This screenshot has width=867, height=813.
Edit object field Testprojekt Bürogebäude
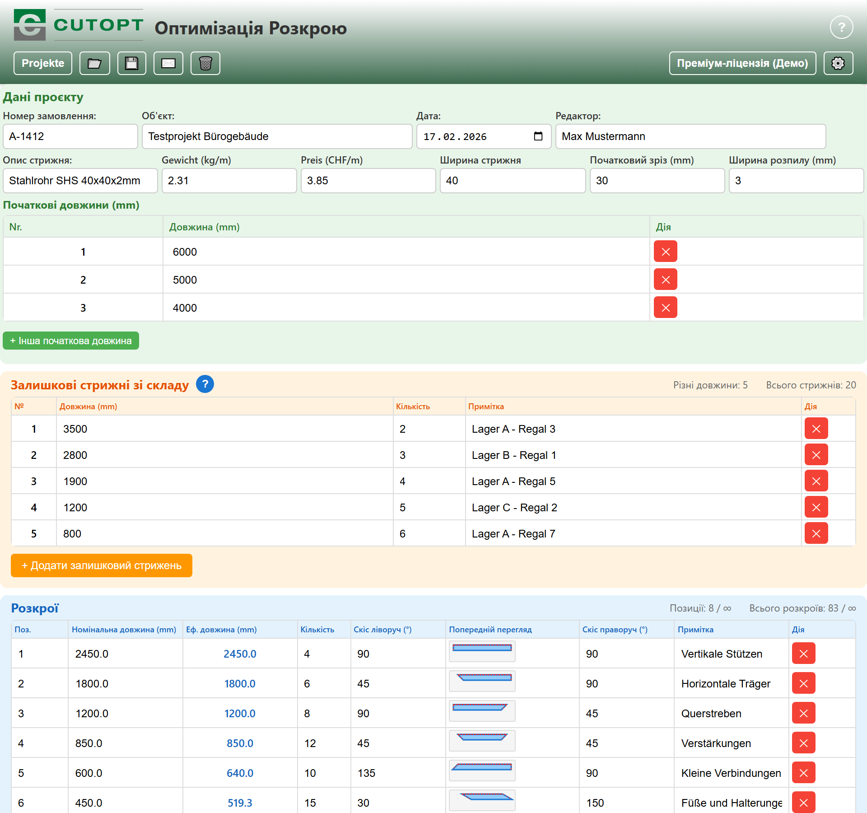click(x=277, y=136)
